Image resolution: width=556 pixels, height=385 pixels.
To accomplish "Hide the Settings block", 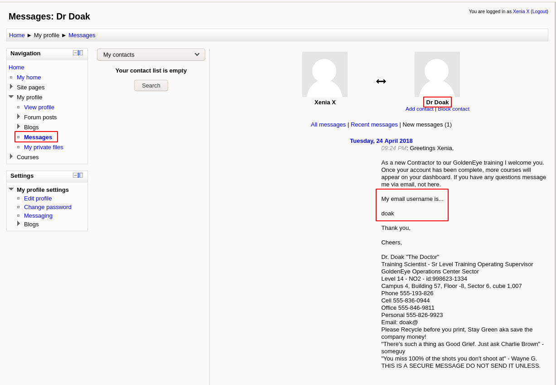I will point(75,175).
